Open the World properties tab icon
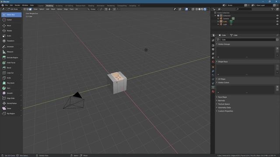The height and width of the screenshot is (157, 280). click(x=213, y=62)
